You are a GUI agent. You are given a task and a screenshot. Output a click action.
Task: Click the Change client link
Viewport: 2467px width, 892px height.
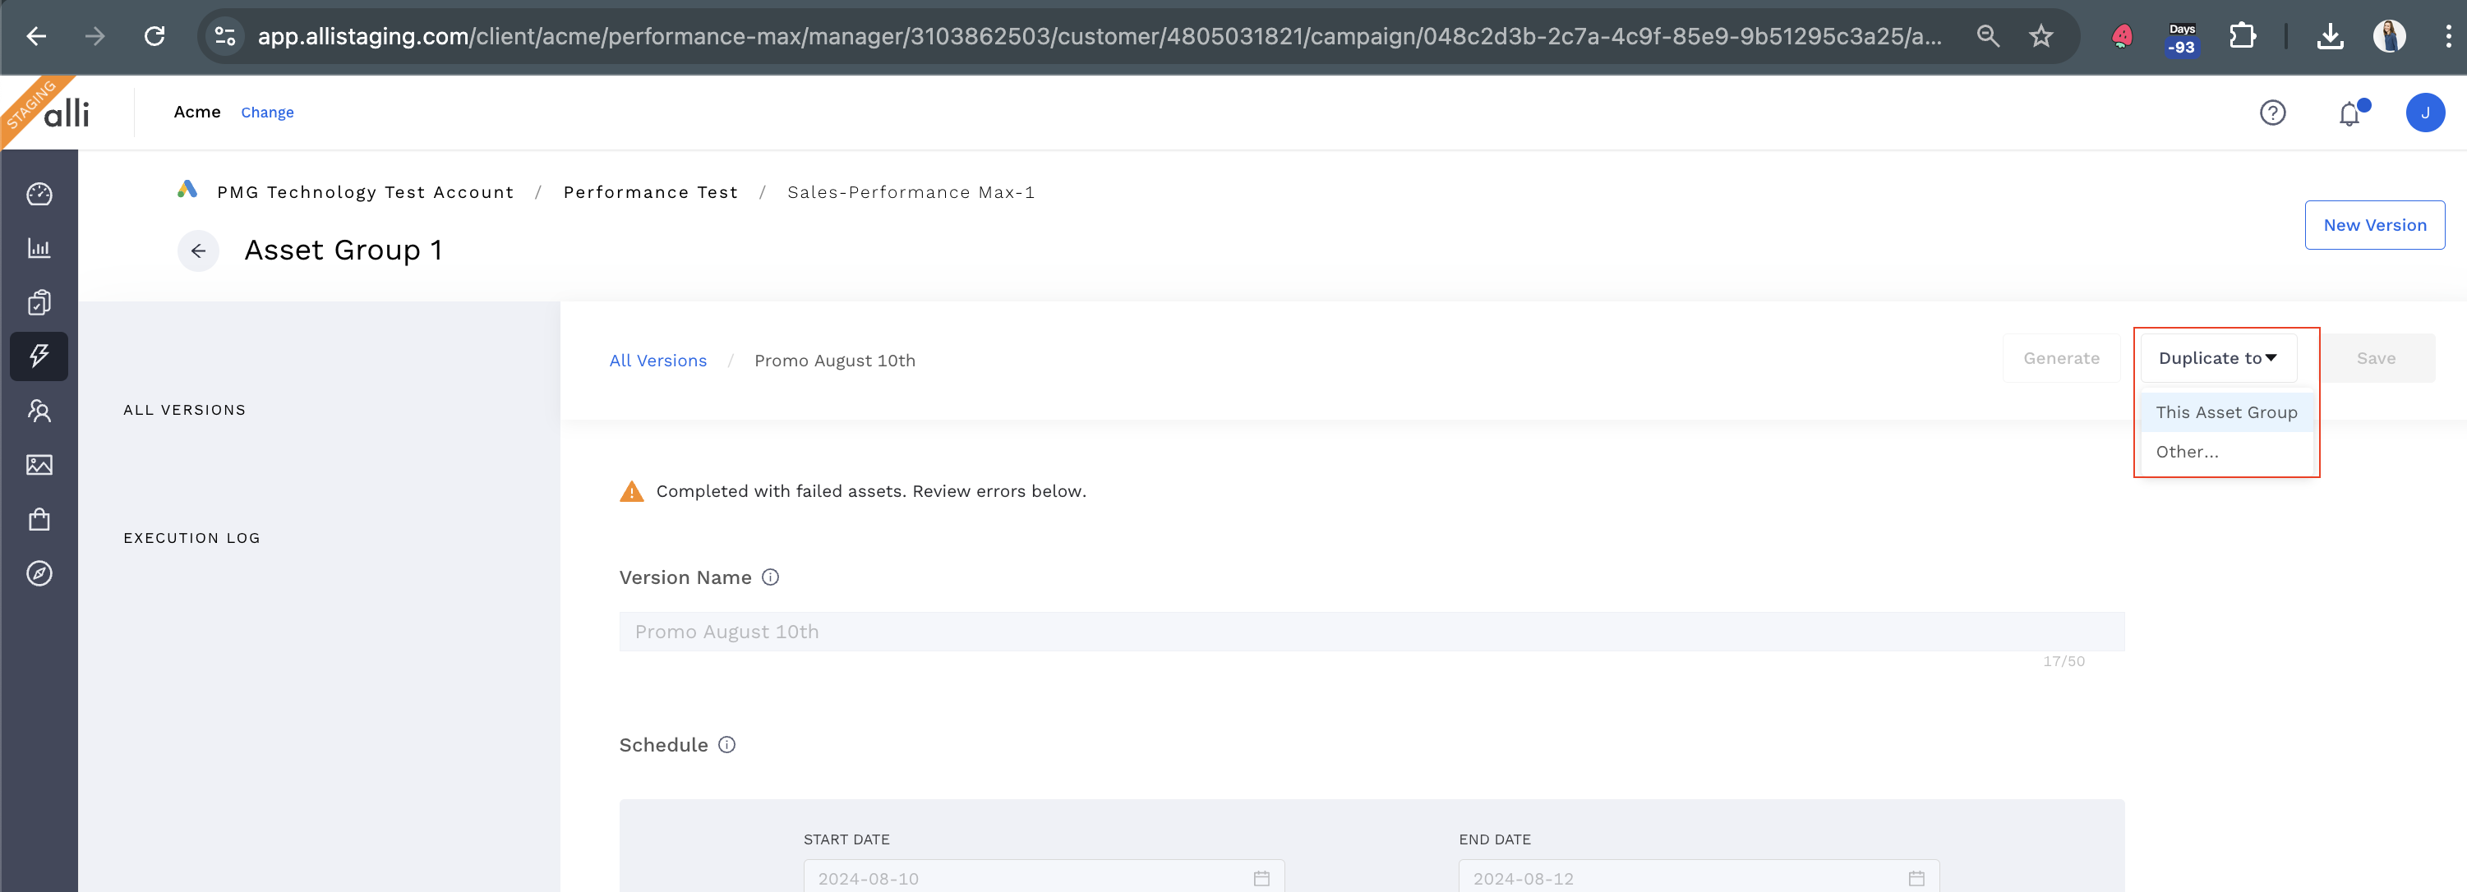coord(267,112)
